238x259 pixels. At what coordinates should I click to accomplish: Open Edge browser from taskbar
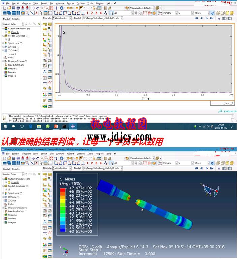(31, 126)
